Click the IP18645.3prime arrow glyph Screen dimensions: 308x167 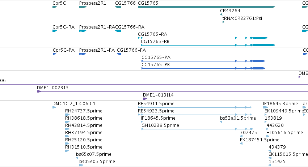click(x=265, y=107)
